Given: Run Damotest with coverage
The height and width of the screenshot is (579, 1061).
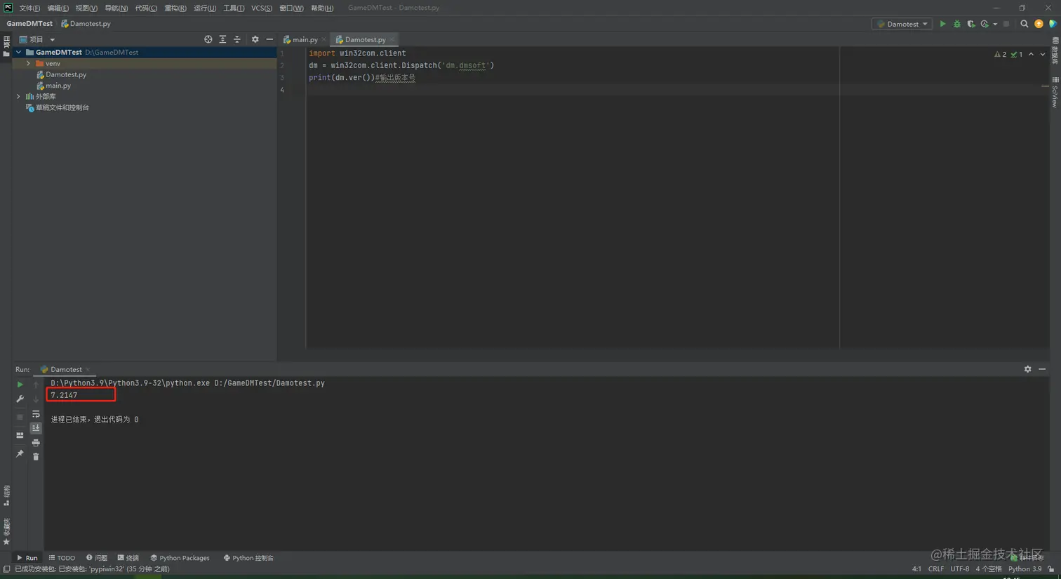Looking at the screenshot, I should tap(971, 24).
